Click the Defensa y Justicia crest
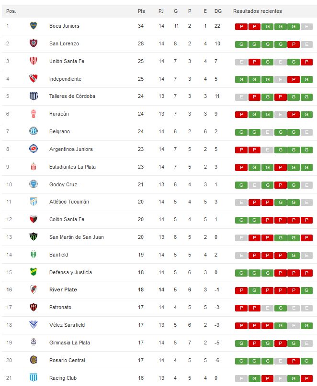The height and width of the screenshot is (386, 317). coord(34,272)
